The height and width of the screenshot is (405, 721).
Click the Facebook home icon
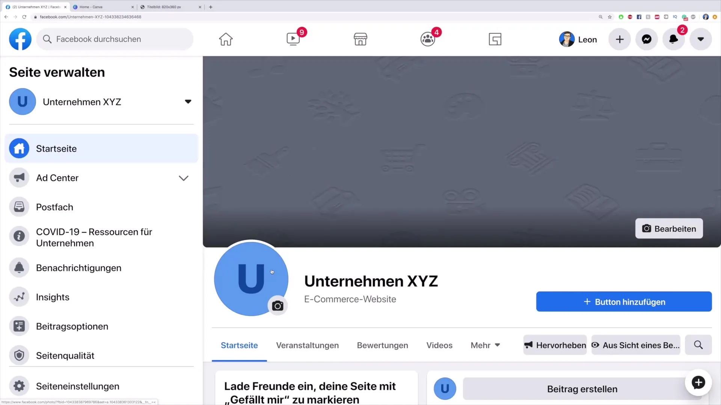tap(226, 39)
